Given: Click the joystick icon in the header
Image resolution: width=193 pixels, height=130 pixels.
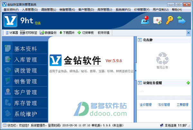Looking at the screenshot, I should pyautogui.click(x=145, y=20).
